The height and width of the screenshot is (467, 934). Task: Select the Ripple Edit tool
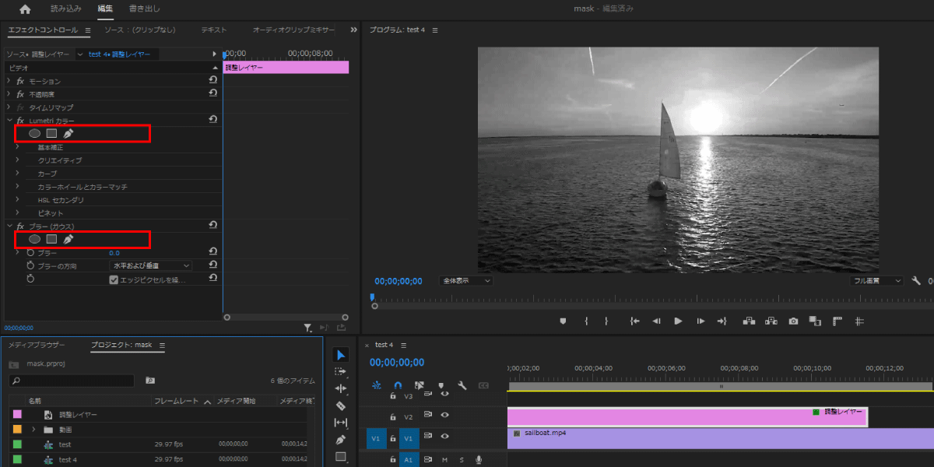pos(340,388)
